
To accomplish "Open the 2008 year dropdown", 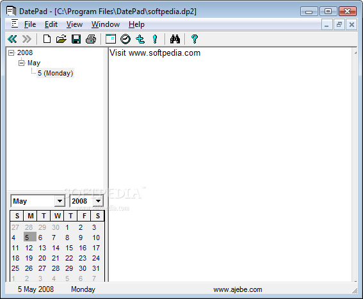I will pos(98,201).
